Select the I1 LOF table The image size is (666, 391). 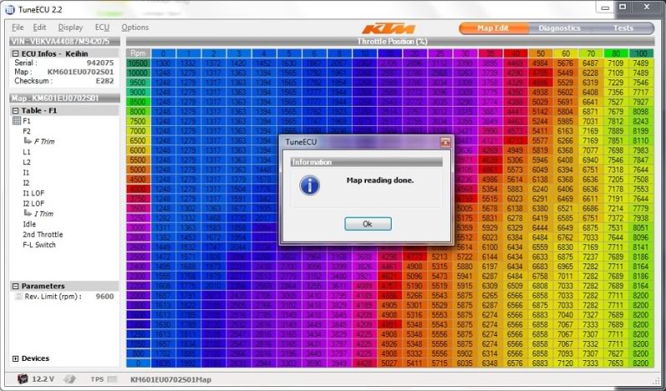point(33,193)
